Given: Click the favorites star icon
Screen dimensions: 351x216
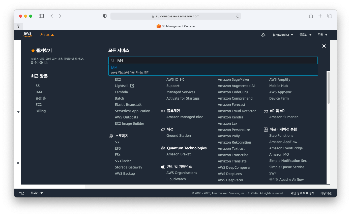Looking at the screenshot, I should click(x=33, y=51).
